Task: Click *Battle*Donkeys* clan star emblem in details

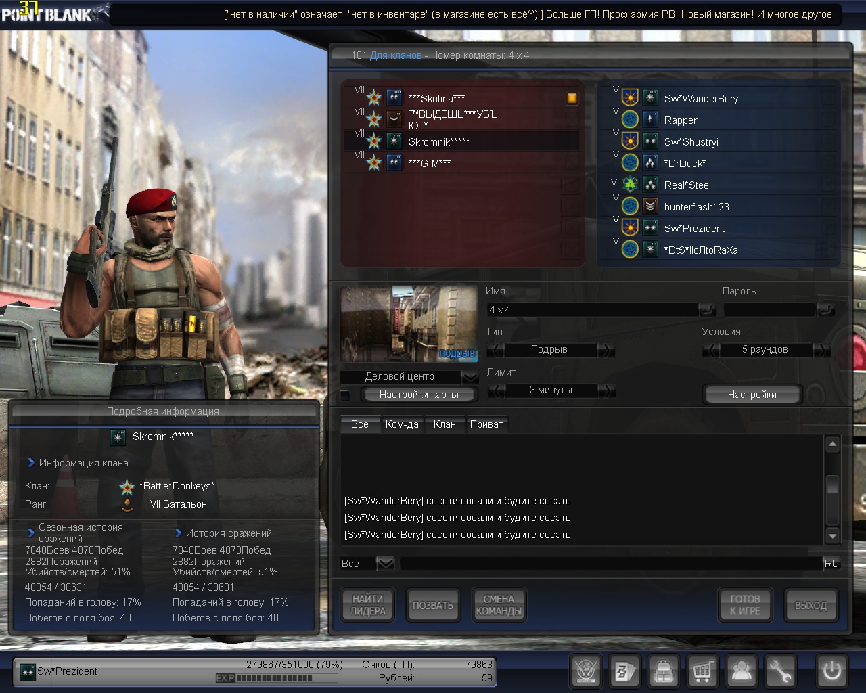Action: point(127,487)
